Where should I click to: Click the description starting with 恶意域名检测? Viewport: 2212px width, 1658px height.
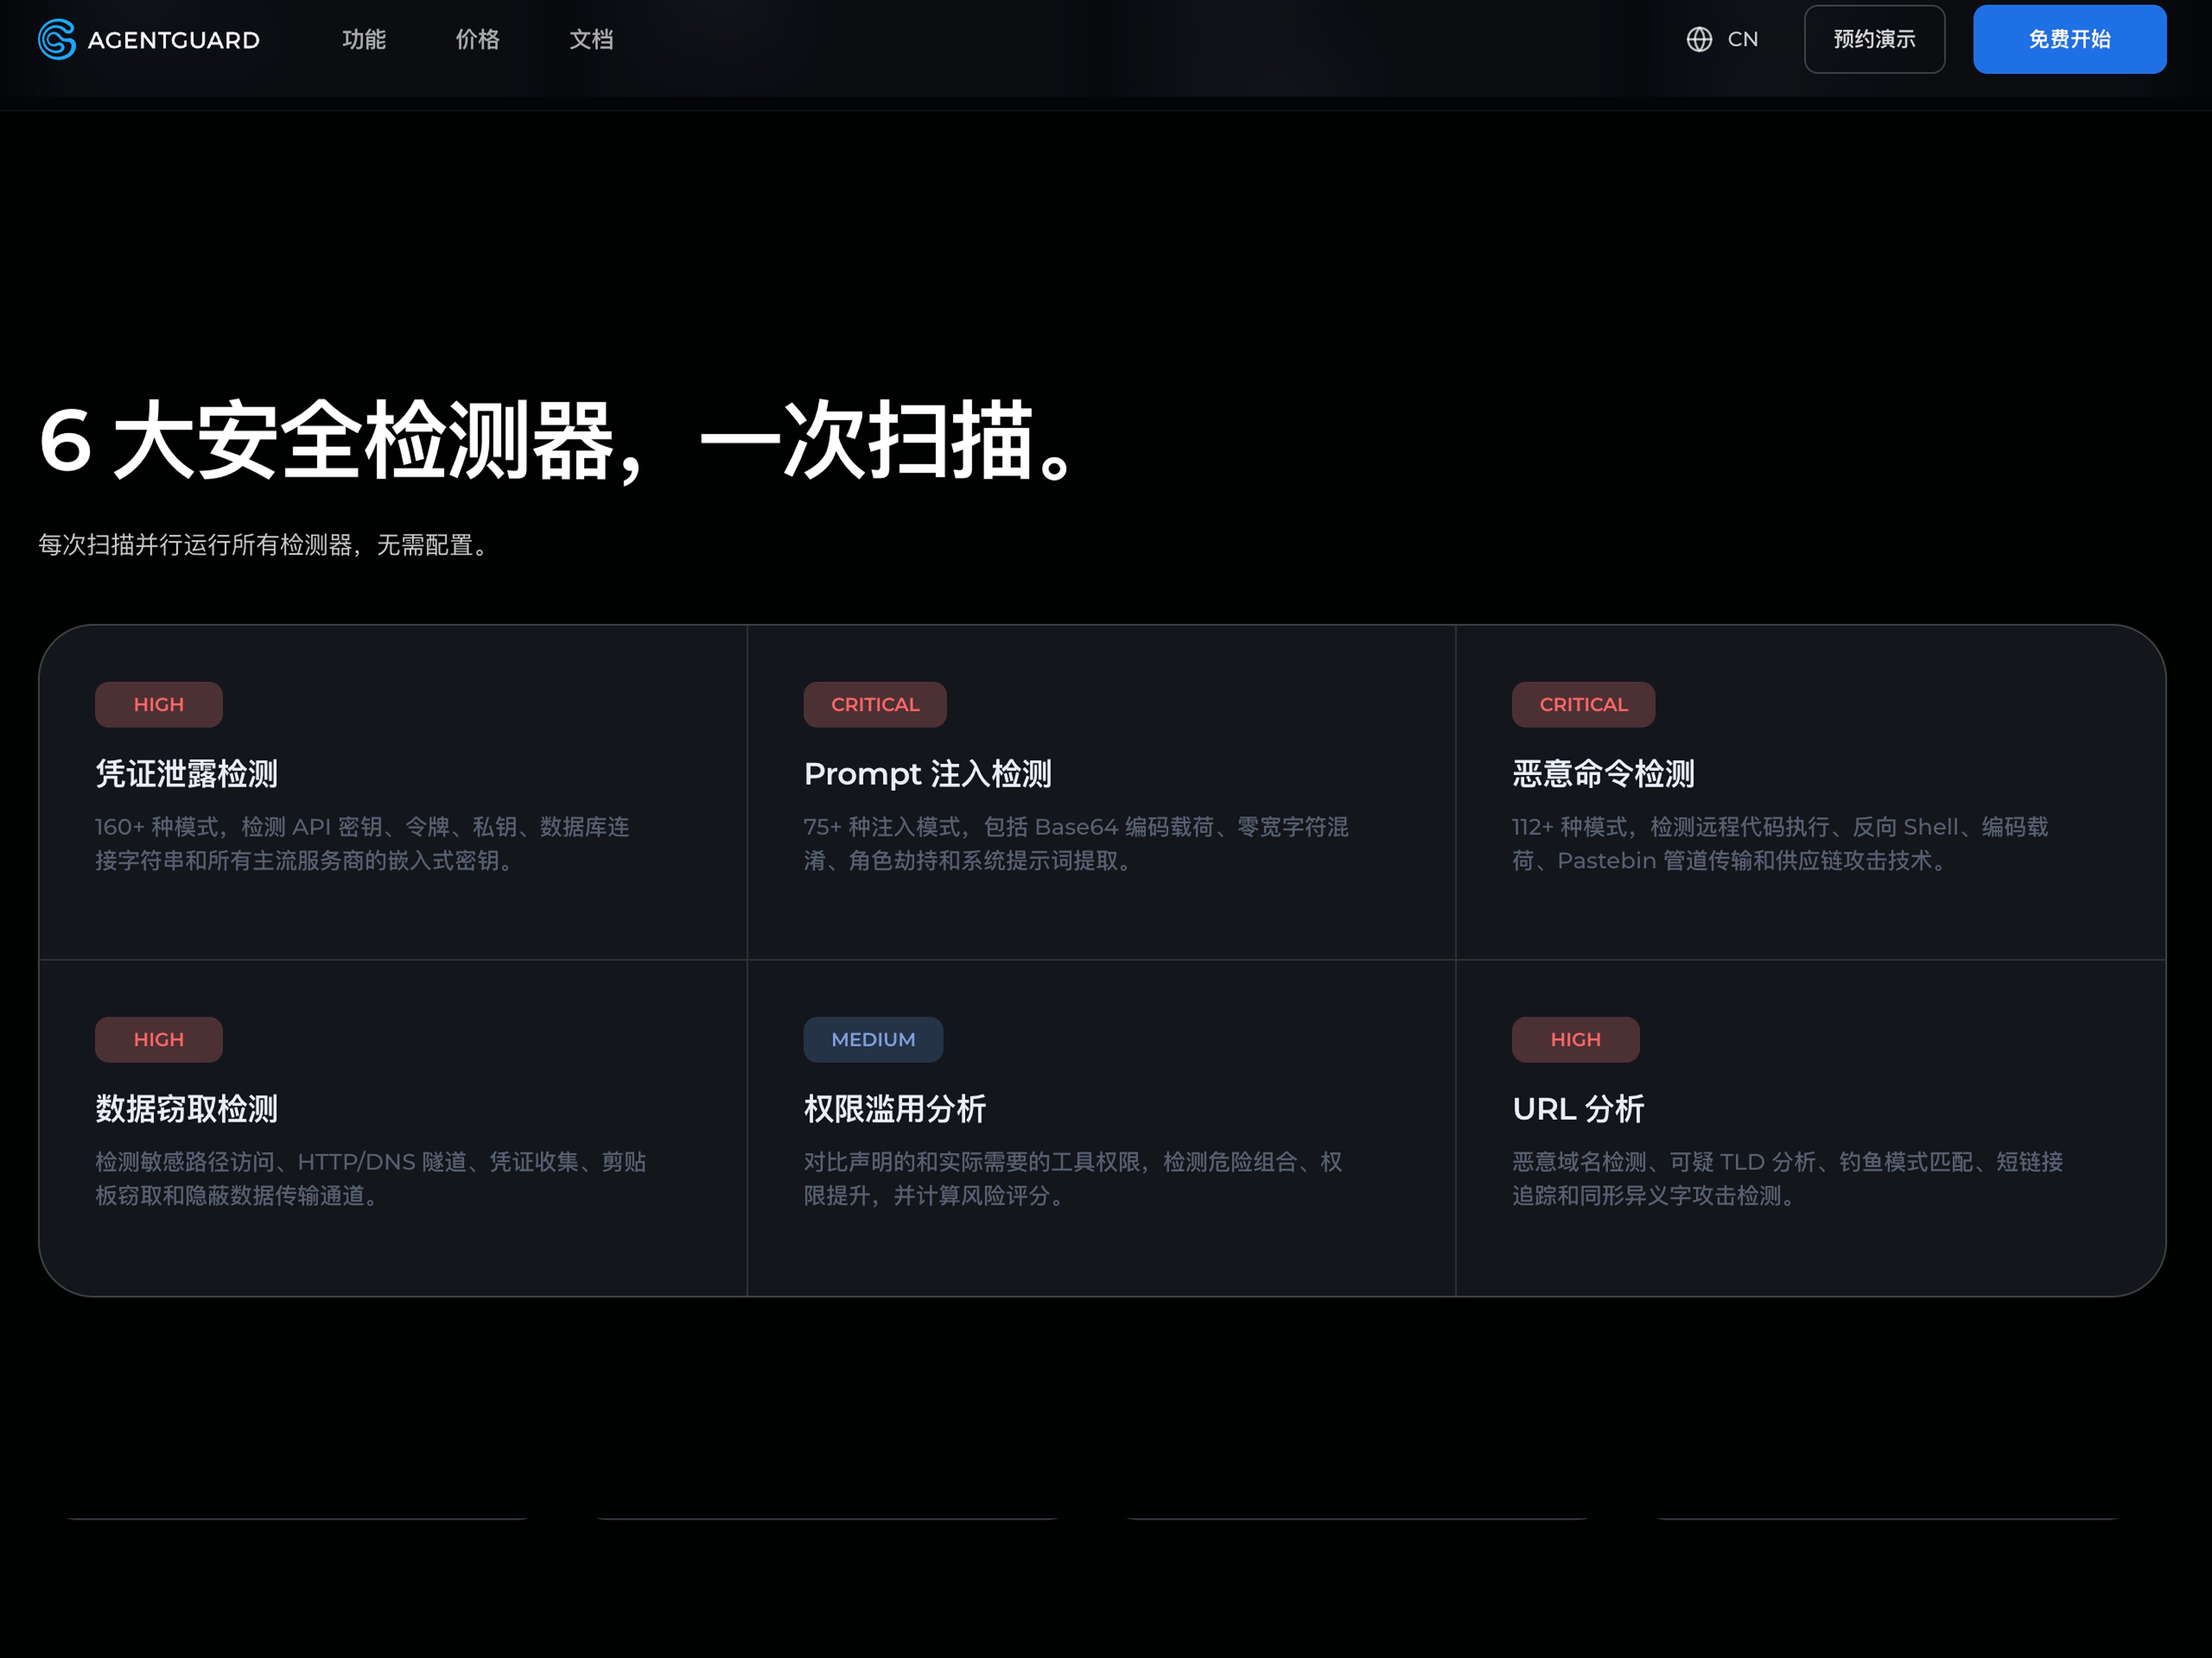pos(1788,1178)
